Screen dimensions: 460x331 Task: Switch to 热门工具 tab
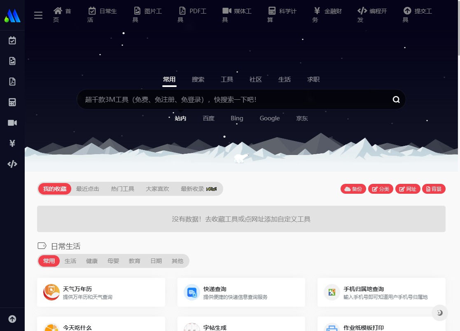(123, 189)
